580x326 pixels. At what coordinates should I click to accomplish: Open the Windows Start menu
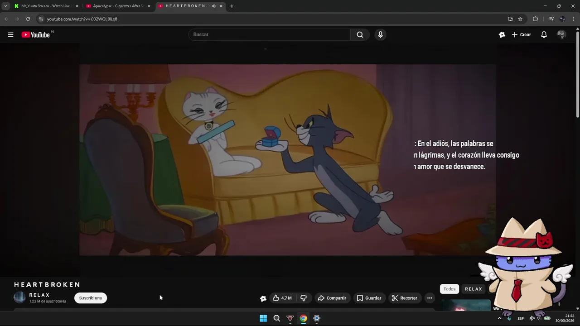(263, 318)
